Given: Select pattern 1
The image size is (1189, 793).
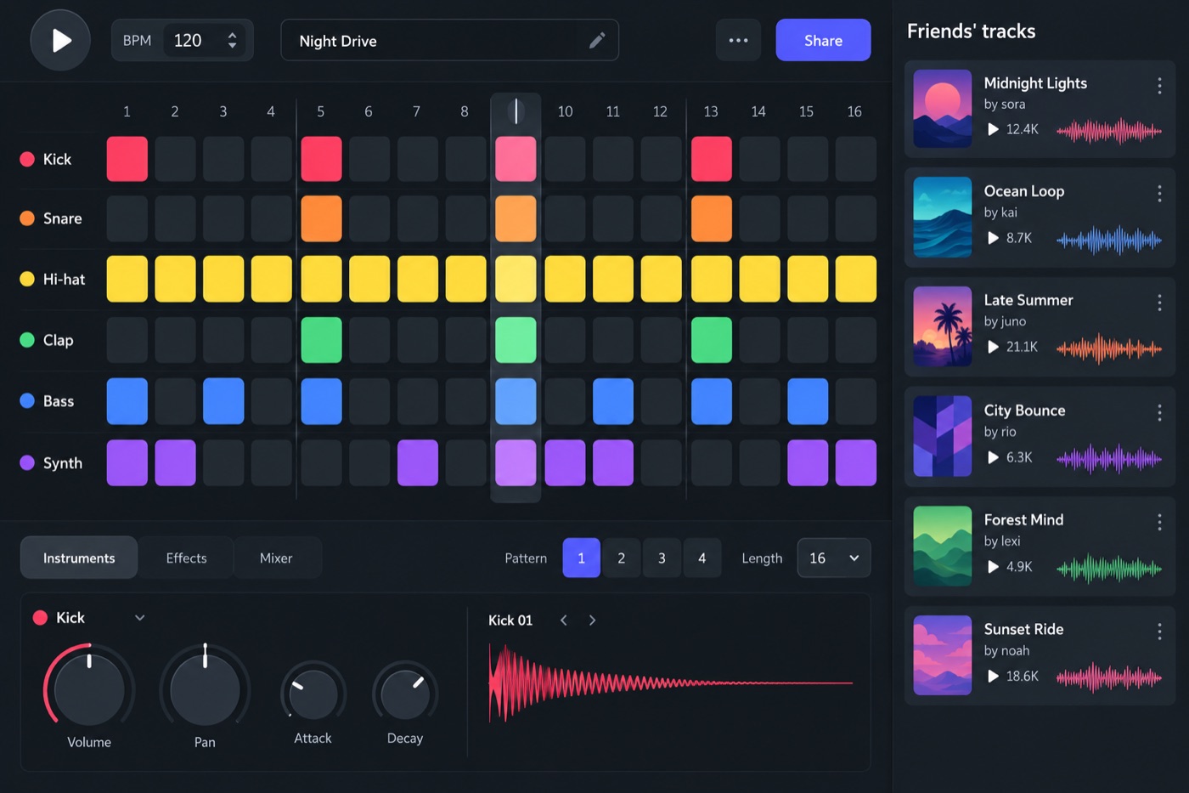Looking at the screenshot, I should coord(581,558).
